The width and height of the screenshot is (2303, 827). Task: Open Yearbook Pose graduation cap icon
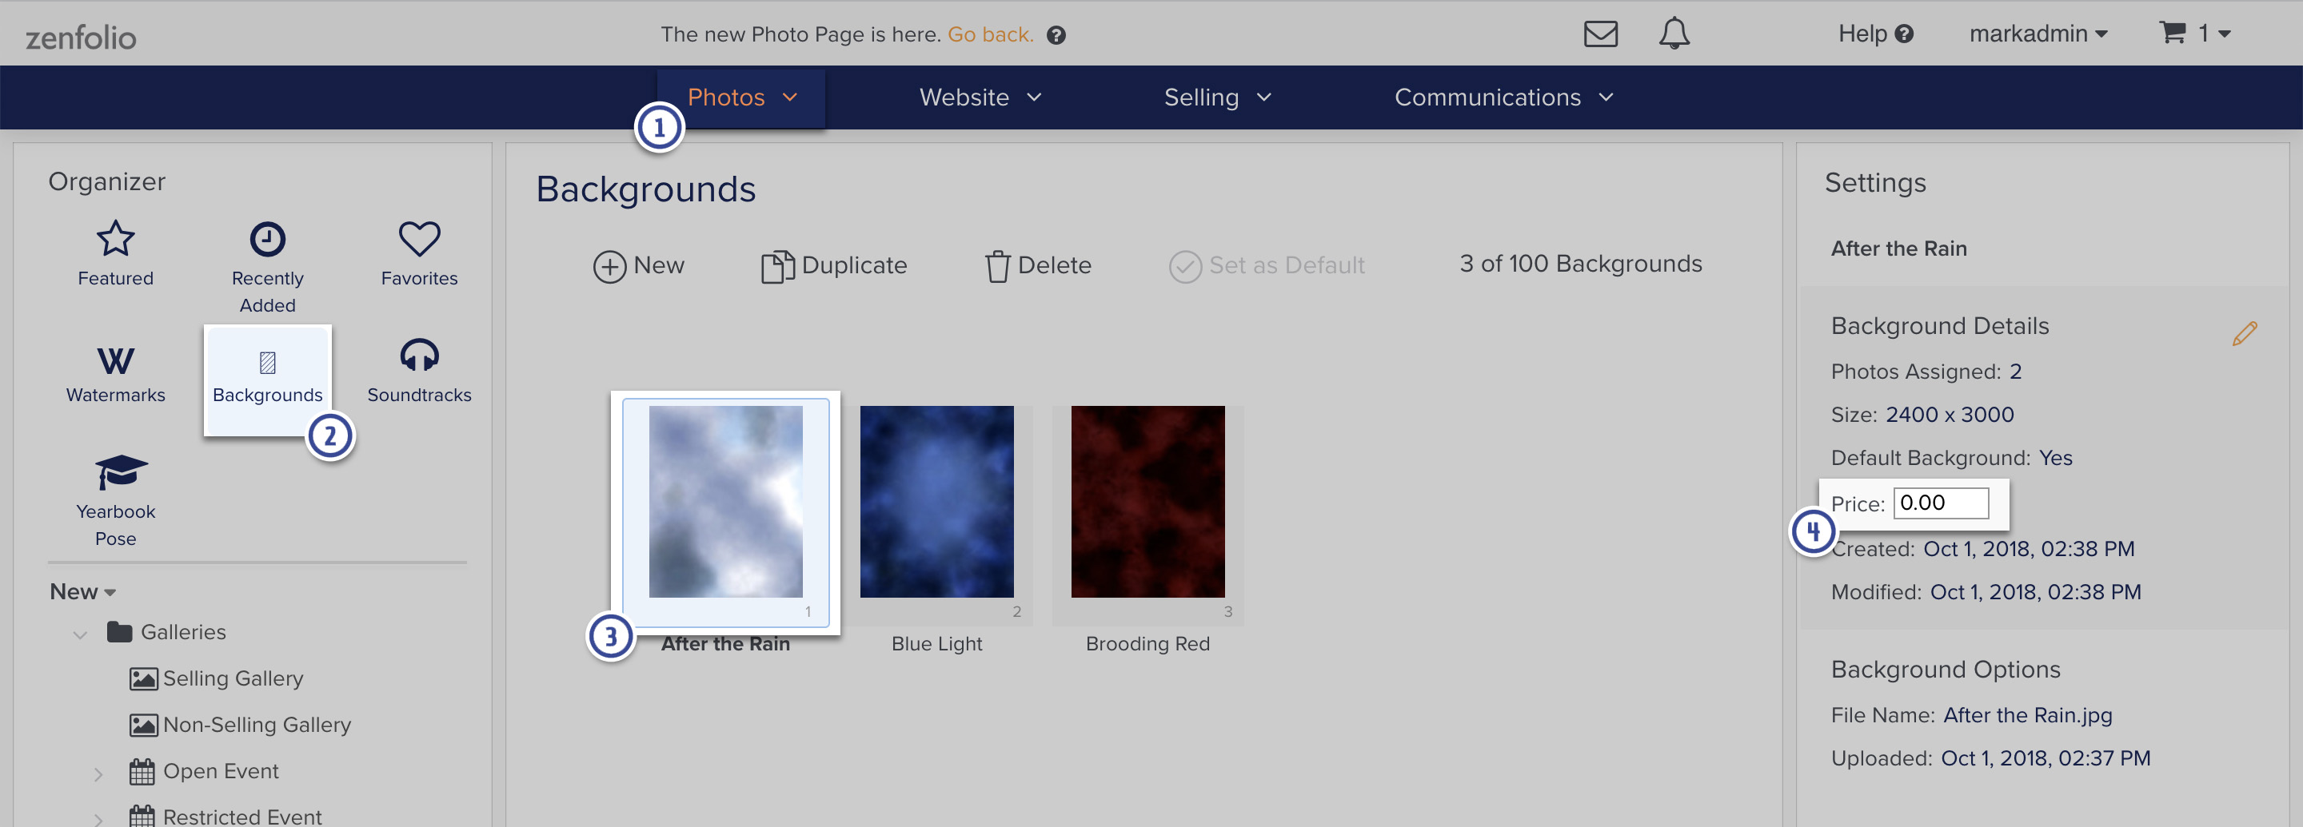click(x=121, y=471)
